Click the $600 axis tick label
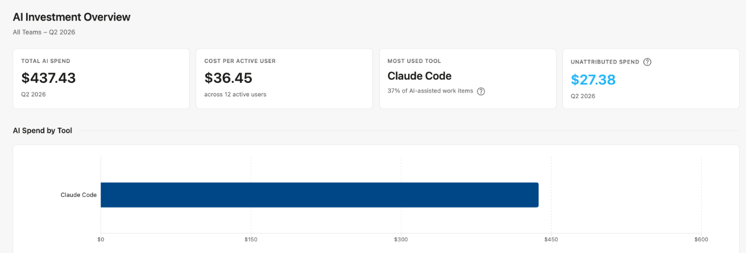 701,239
